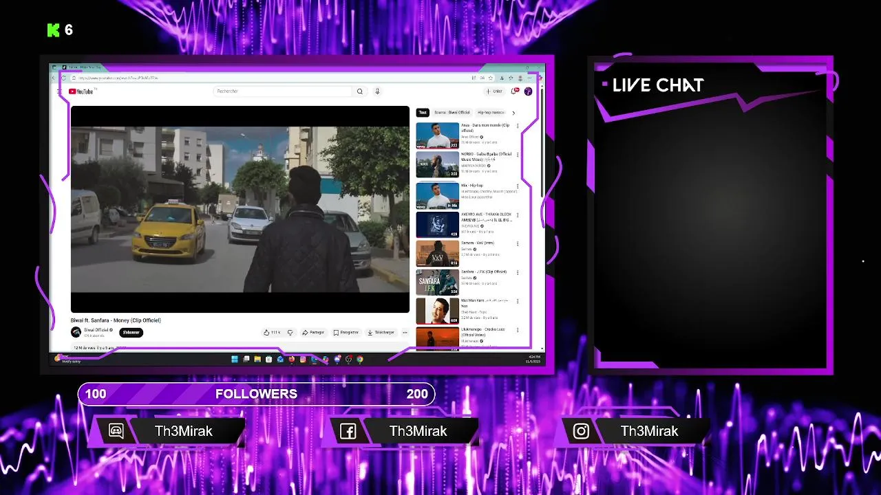
Task: Click the Rechercher search field
Action: (x=282, y=91)
